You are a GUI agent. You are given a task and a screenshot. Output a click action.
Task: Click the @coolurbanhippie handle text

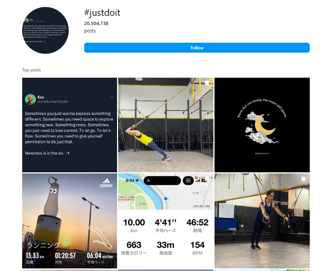click(x=52, y=102)
